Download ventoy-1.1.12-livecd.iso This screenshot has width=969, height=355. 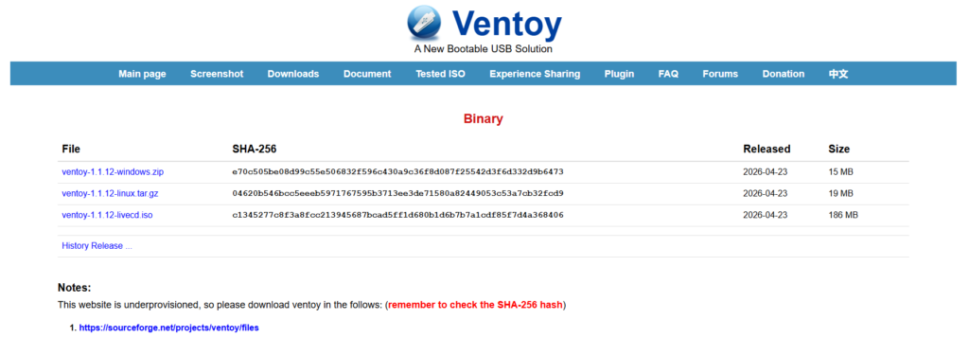point(107,215)
